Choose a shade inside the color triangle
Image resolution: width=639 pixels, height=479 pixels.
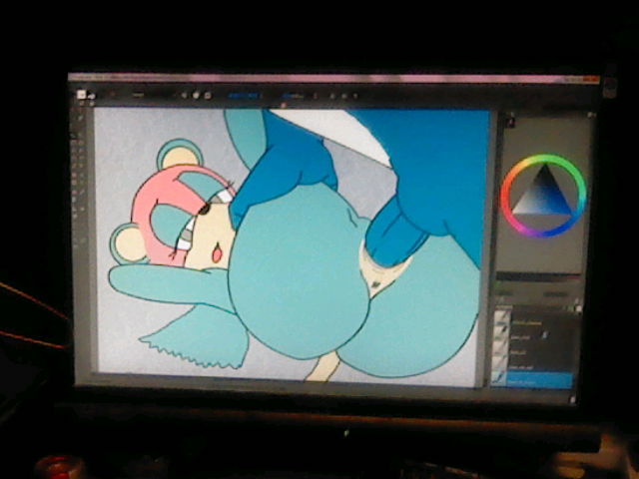coord(543,197)
